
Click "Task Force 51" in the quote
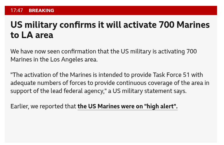171,75
